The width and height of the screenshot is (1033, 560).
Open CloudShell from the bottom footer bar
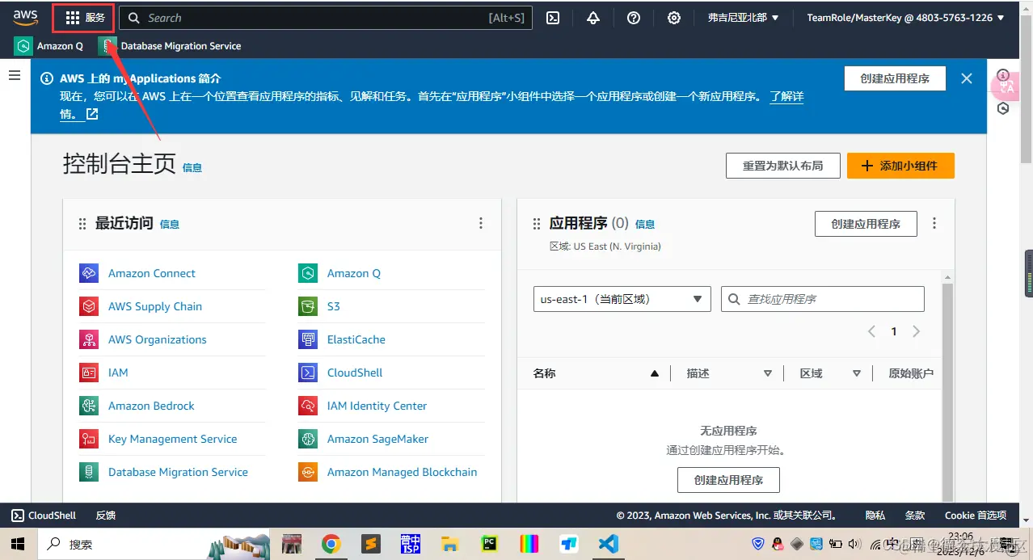pyautogui.click(x=44, y=516)
